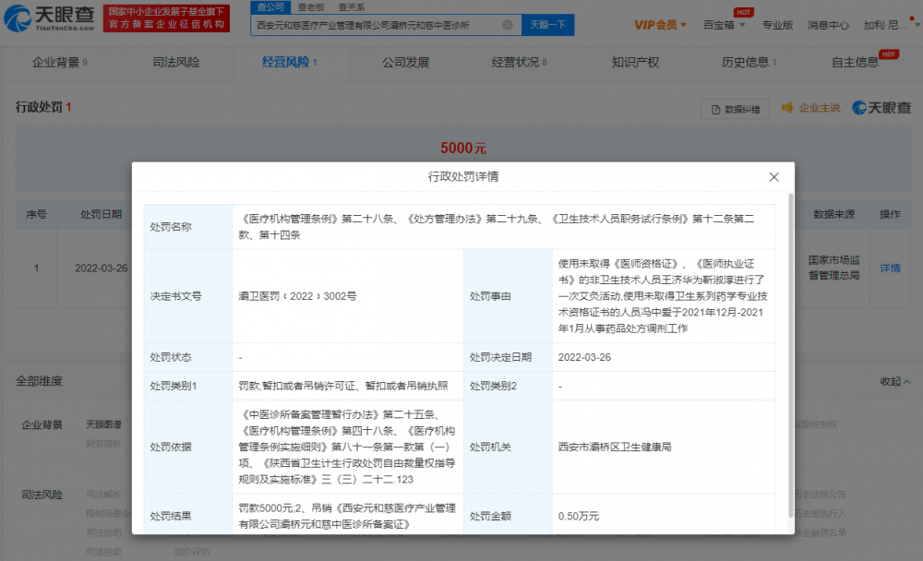Select the 查老板 search mode
The image size is (923, 561).
pos(310,6)
